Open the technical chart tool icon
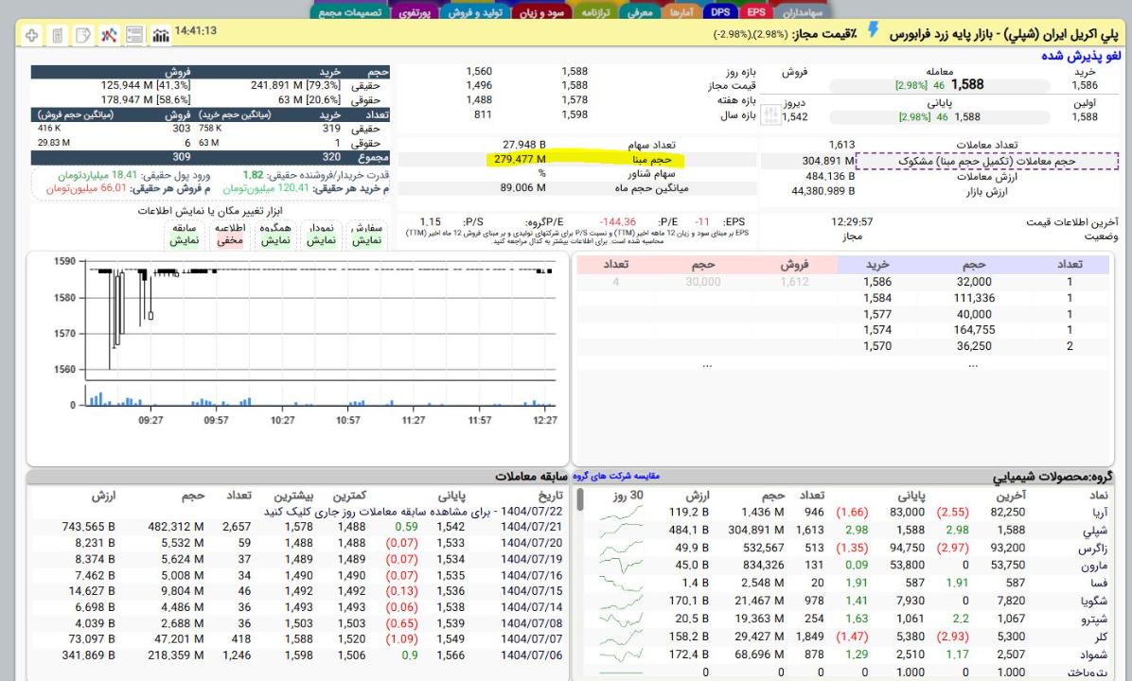 tap(109, 36)
